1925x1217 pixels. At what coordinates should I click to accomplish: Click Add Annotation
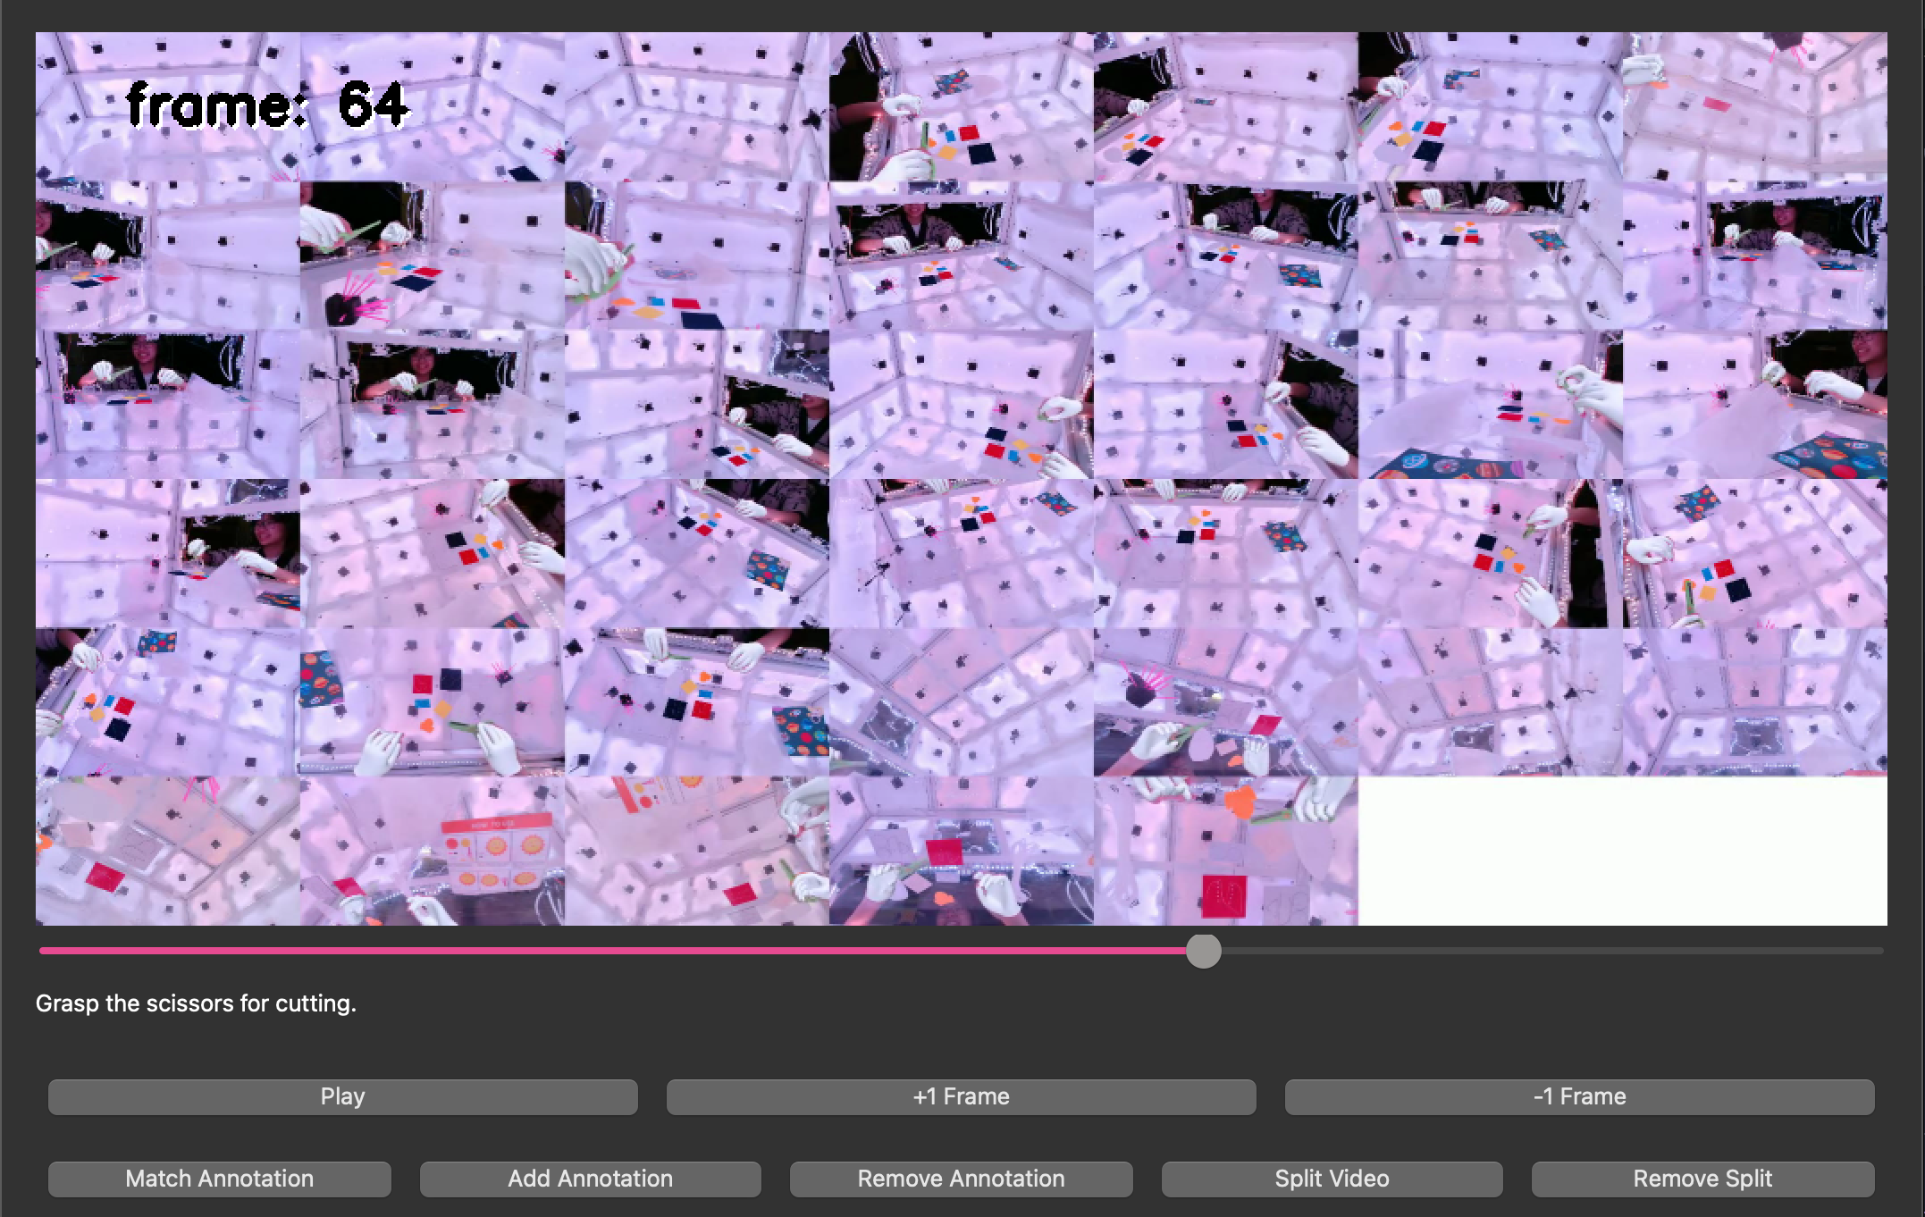[590, 1179]
